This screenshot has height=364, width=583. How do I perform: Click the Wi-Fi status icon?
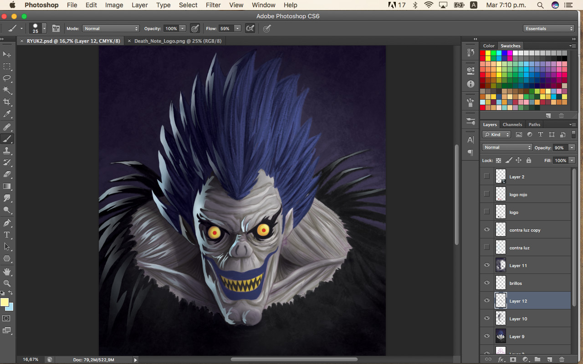(428, 5)
